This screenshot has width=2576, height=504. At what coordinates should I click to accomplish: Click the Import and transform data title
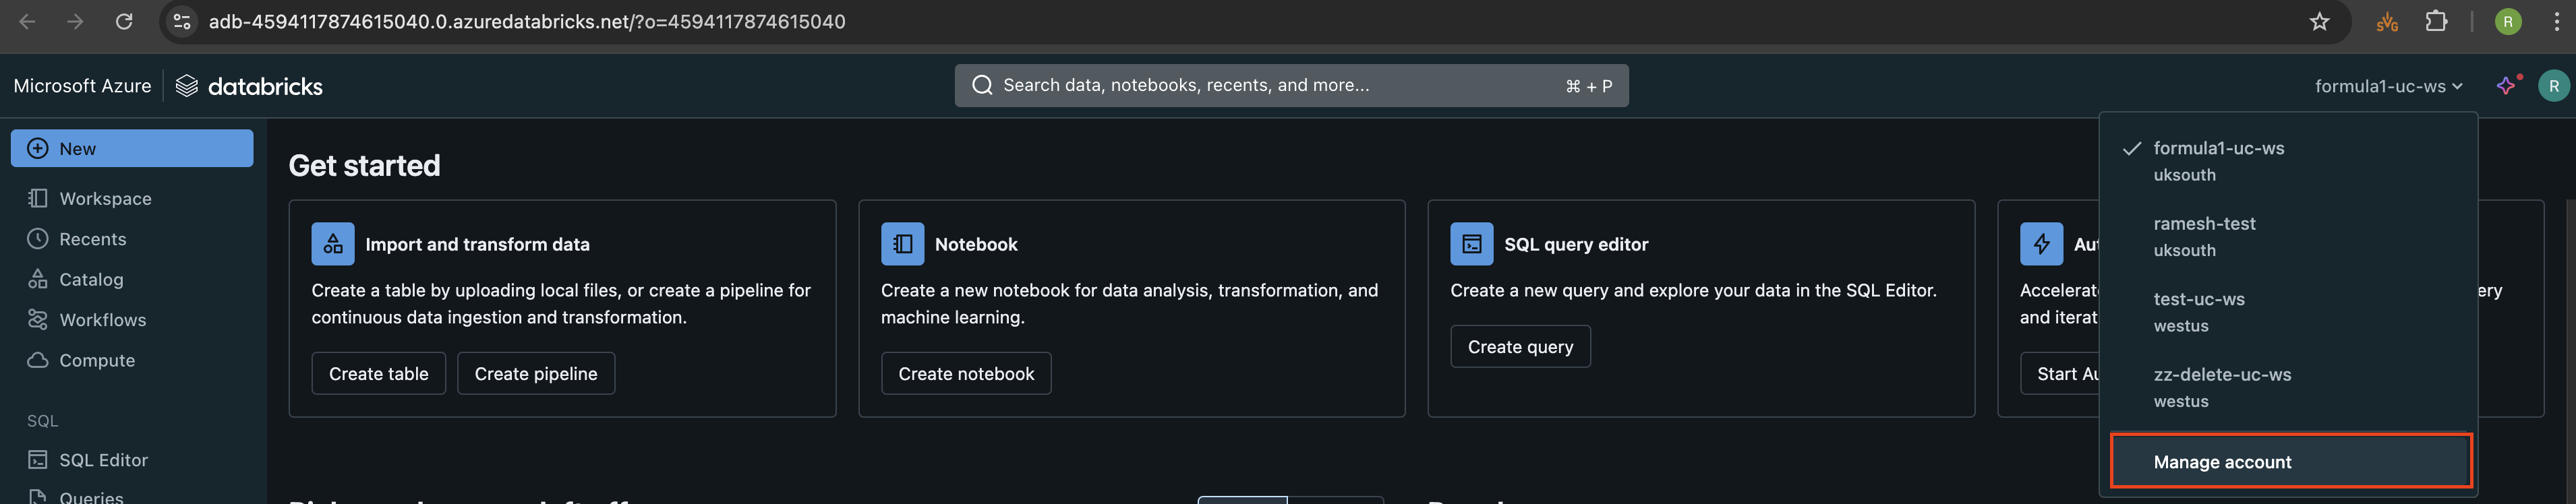tap(477, 244)
